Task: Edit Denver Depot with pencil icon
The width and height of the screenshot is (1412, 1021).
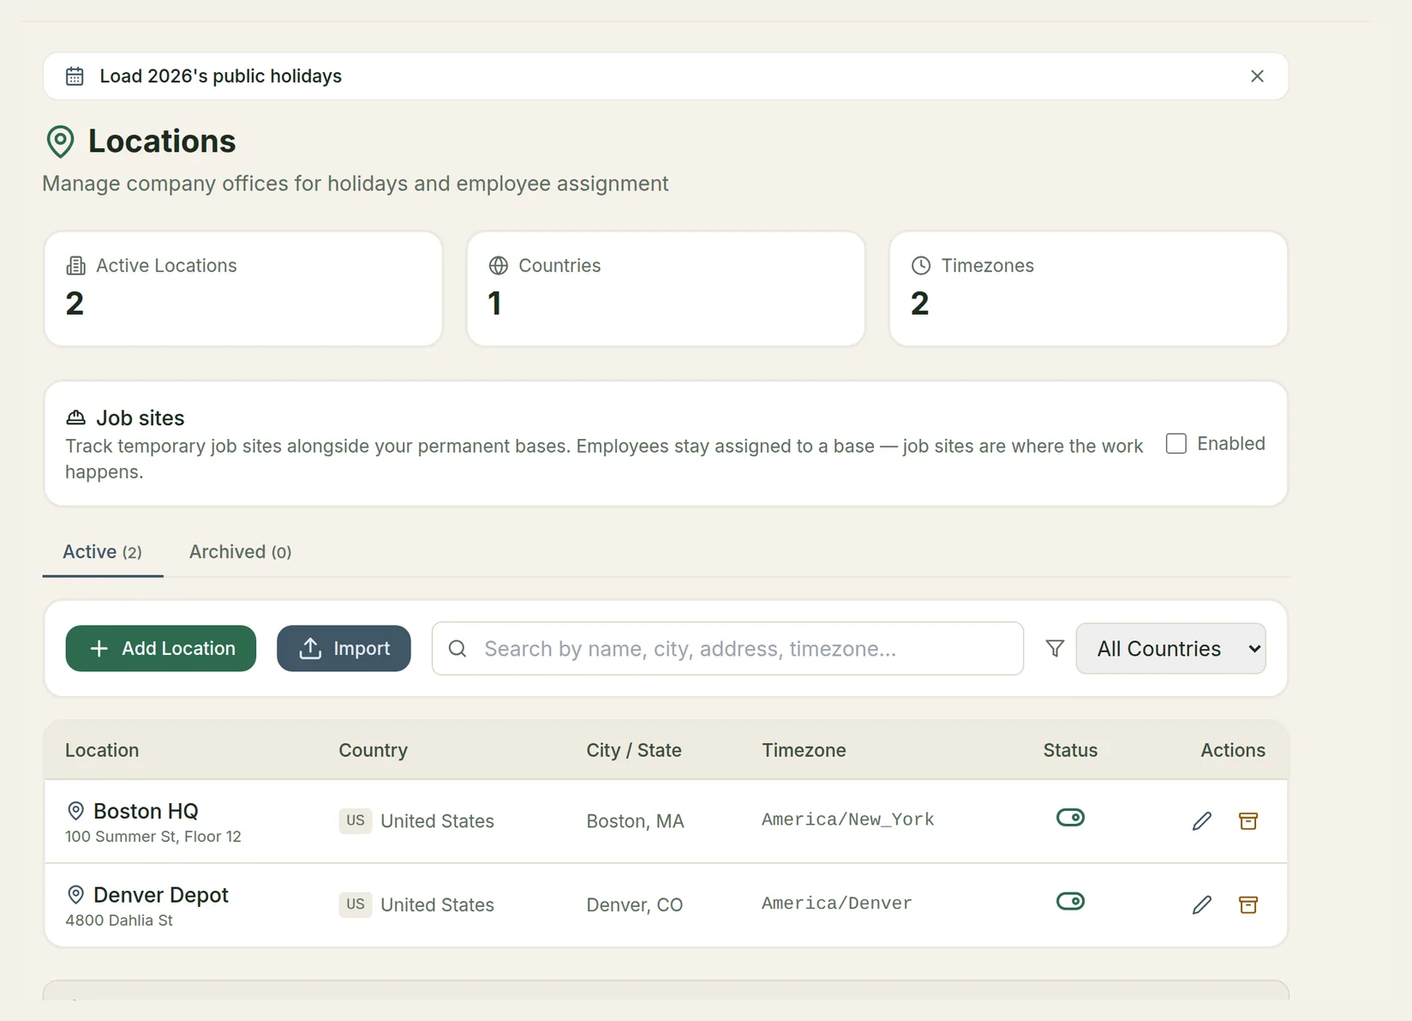Action: coord(1202,905)
